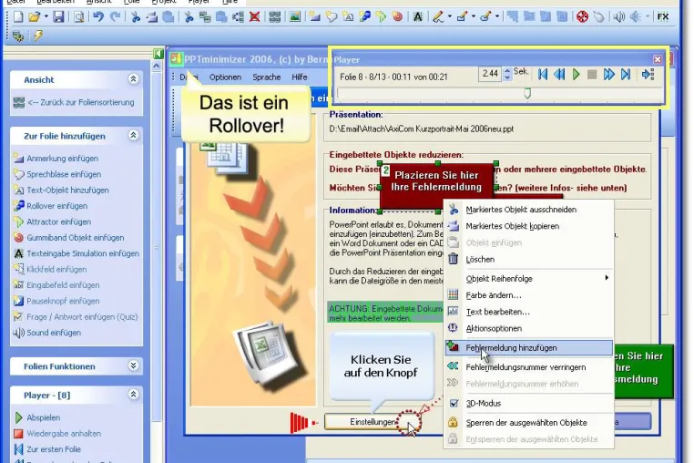Click the Rollover icon in the toolbar
Image resolution: width=694 pixels, height=463 pixels.
tap(364, 16)
